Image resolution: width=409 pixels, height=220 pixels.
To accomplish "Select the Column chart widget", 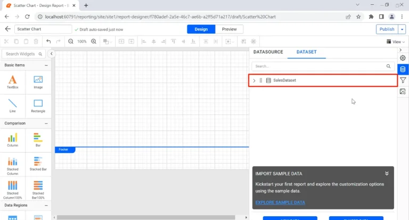I will pos(13,140).
